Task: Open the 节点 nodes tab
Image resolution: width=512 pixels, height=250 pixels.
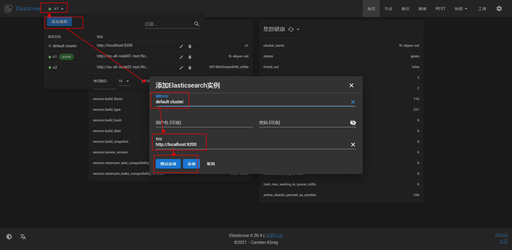Action: pyautogui.click(x=388, y=9)
